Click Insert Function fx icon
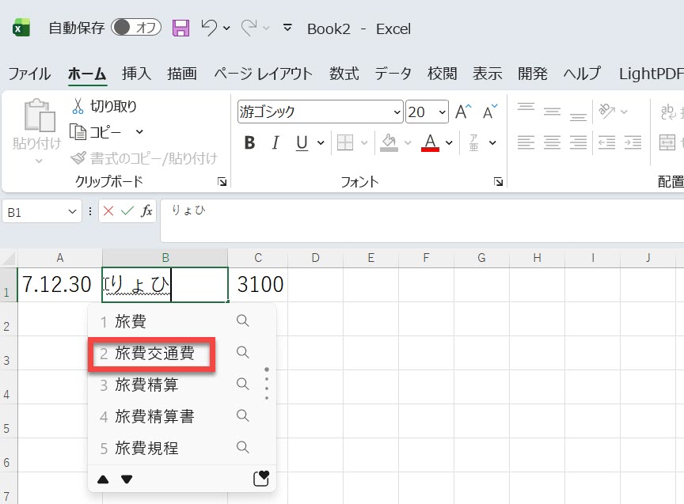Screen dimensions: 684x504 (x=147, y=211)
